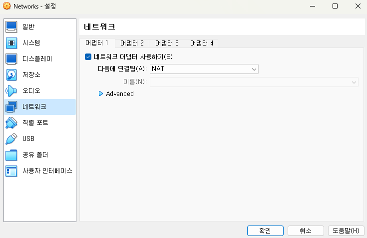Image resolution: width=367 pixels, height=238 pixels.
Task: Expand the Advanced section triangle
Action: [x=101, y=93]
